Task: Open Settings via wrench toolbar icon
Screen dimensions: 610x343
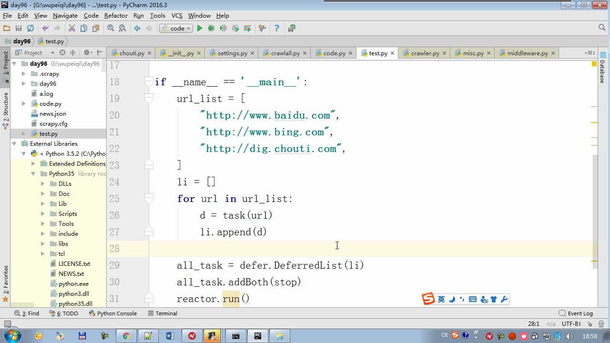Action: (x=262, y=29)
